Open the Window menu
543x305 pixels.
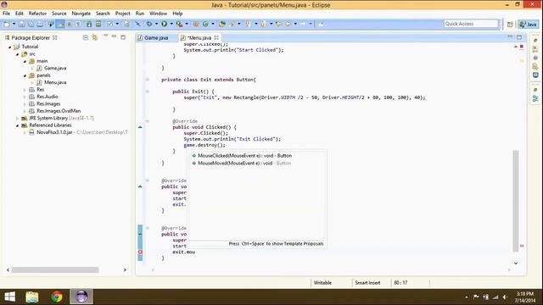point(158,14)
